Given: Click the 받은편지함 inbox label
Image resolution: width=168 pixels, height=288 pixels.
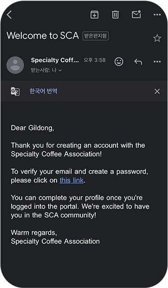Looking at the screenshot, I should coord(96,36).
